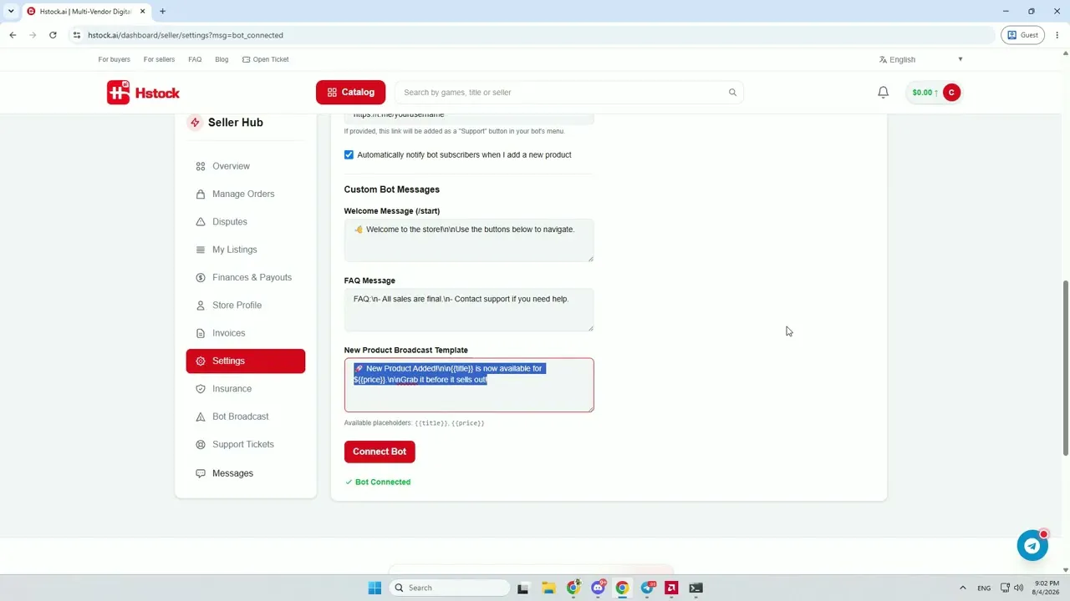Click the Hstock logo
The width and height of the screenshot is (1070, 601).
click(x=143, y=93)
